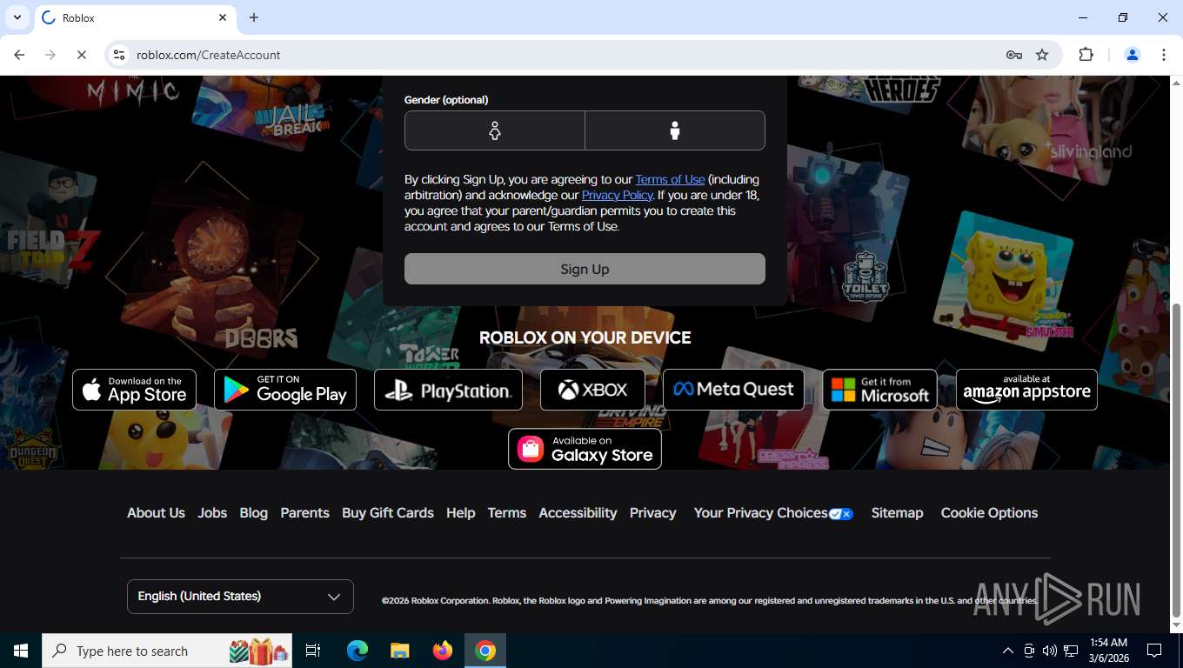Open the network tray icon

[x=1071, y=651]
